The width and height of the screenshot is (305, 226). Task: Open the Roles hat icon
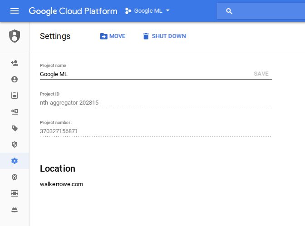click(x=15, y=210)
